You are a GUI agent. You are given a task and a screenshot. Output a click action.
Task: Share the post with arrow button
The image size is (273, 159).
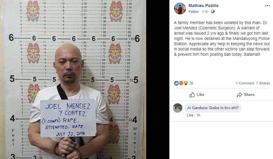click(x=245, y=95)
